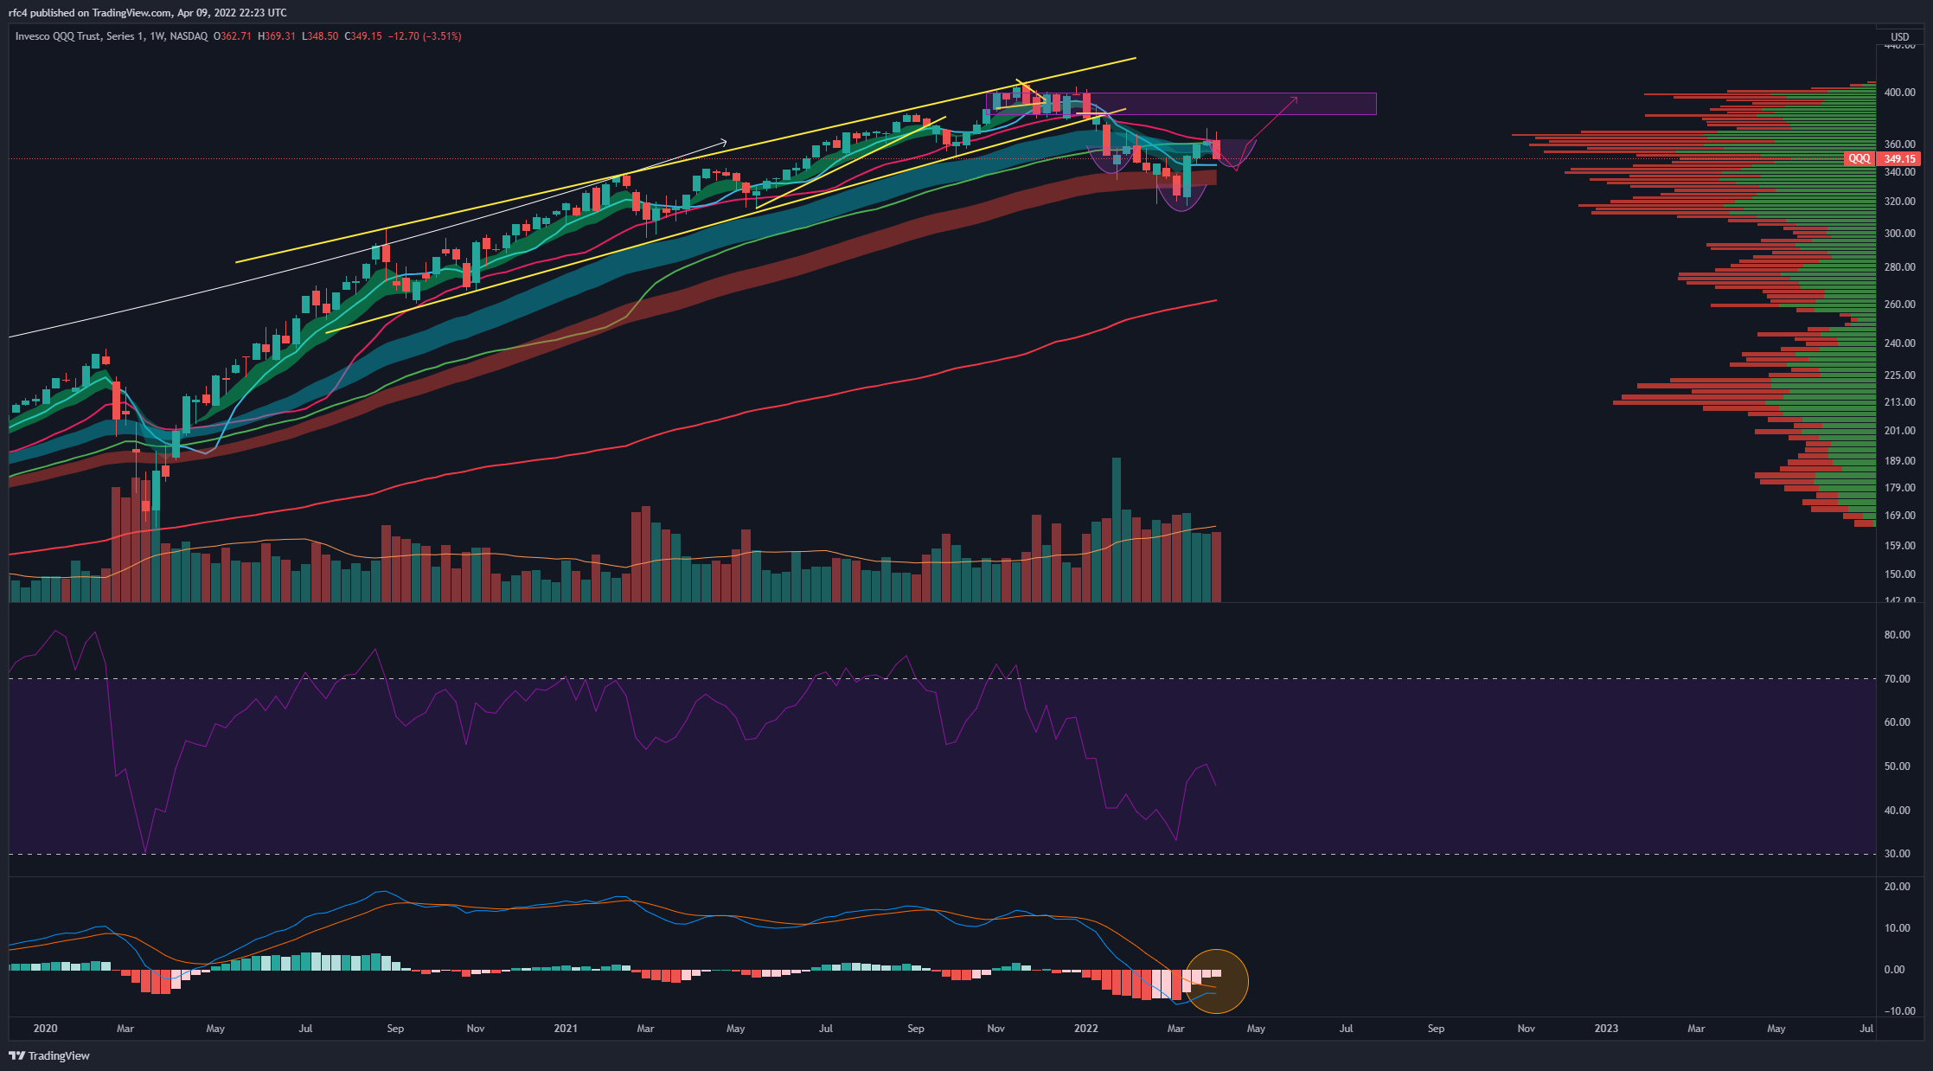This screenshot has height=1071, width=1933.
Task: Click the 2021 label on the time axis
Action: pos(566,1029)
